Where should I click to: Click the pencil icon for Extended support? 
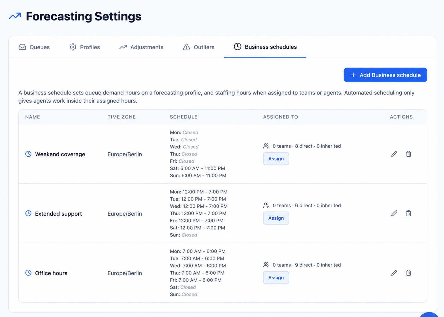[394, 213]
